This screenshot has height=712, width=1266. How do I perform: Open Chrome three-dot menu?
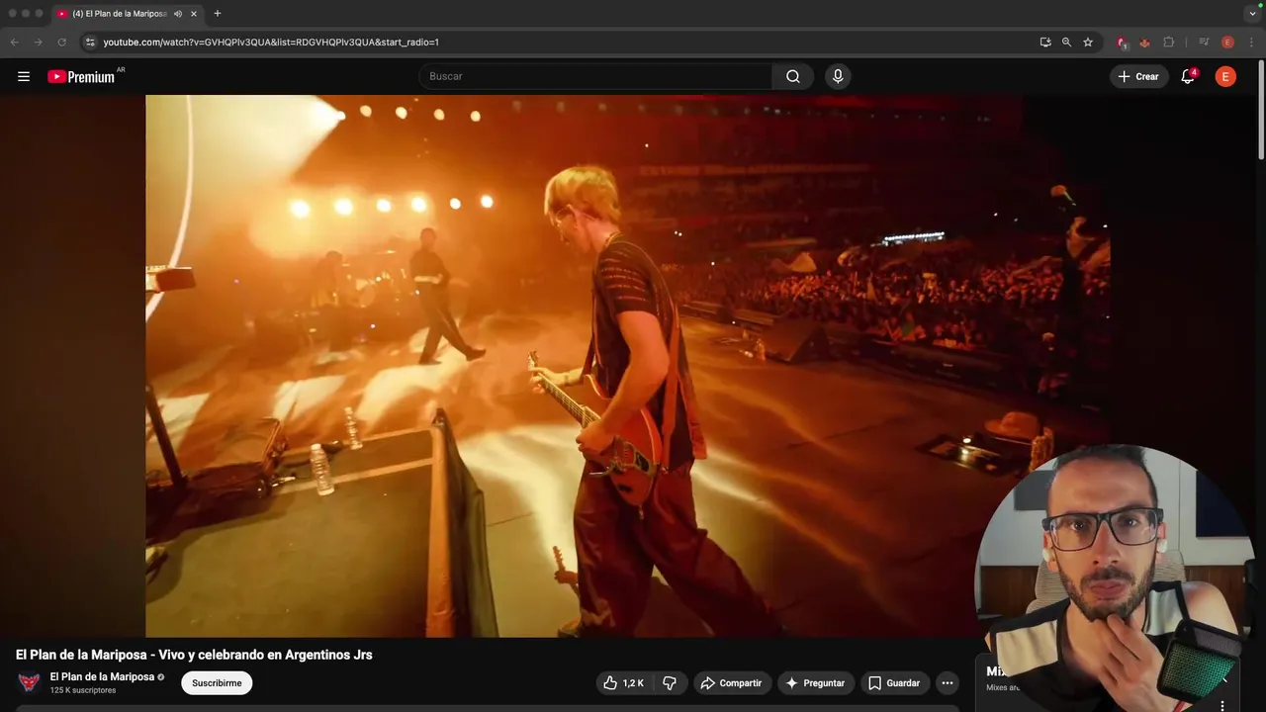coord(1252,43)
